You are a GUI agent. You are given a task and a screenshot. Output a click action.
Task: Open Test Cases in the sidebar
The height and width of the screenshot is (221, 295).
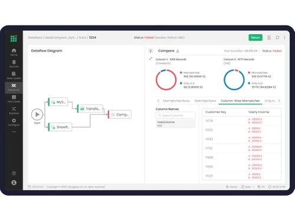(x=14, y=99)
